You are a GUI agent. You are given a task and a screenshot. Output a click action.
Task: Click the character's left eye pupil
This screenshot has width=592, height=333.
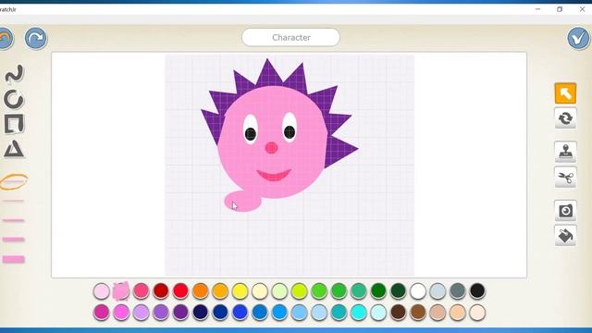coord(251,133)
